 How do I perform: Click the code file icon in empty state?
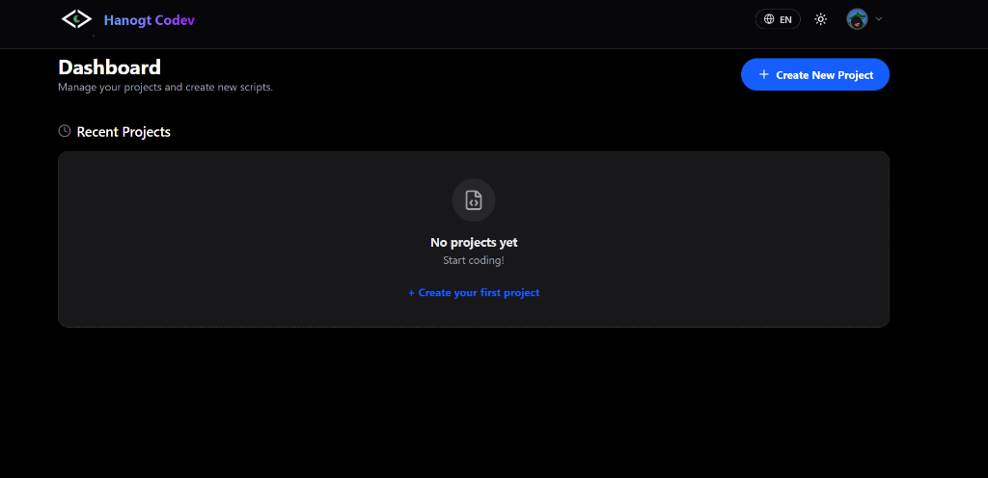[473, 200]
